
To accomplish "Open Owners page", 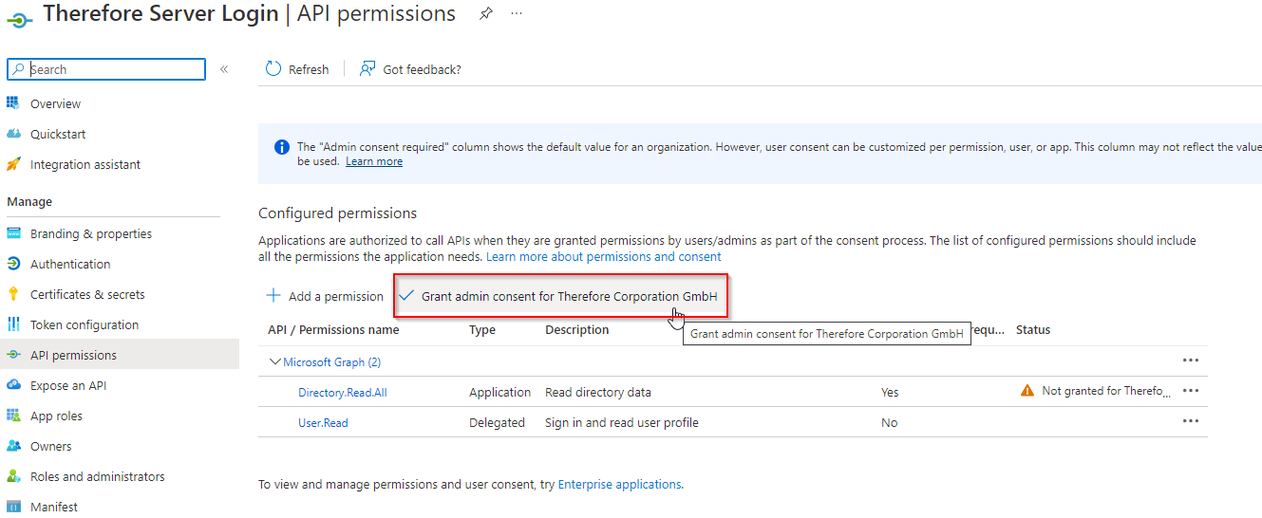I will point(51,446).
